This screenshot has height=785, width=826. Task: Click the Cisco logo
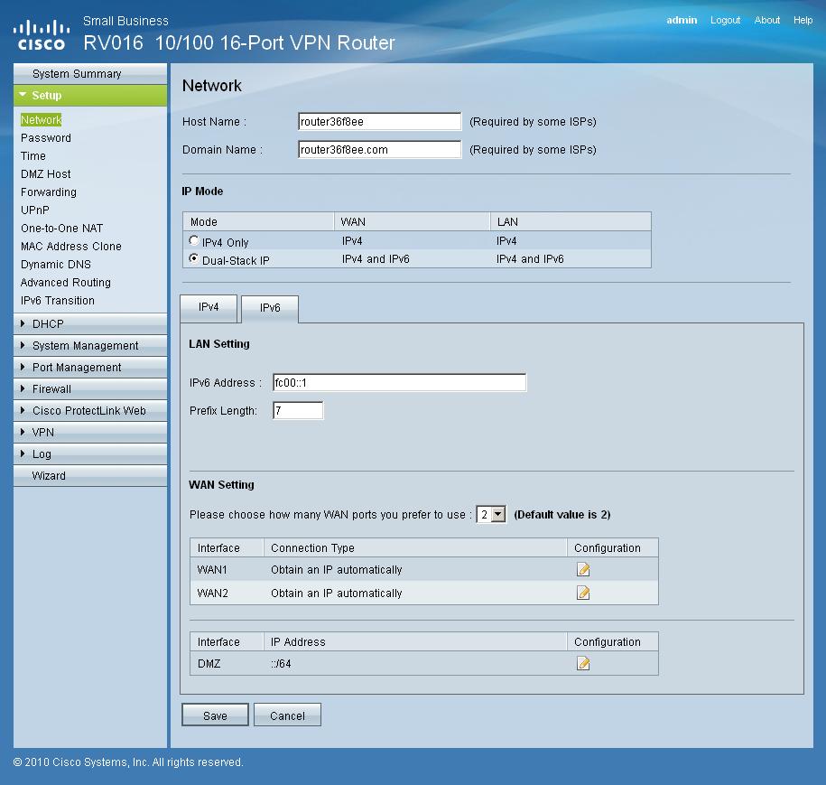tap(42, 35)
